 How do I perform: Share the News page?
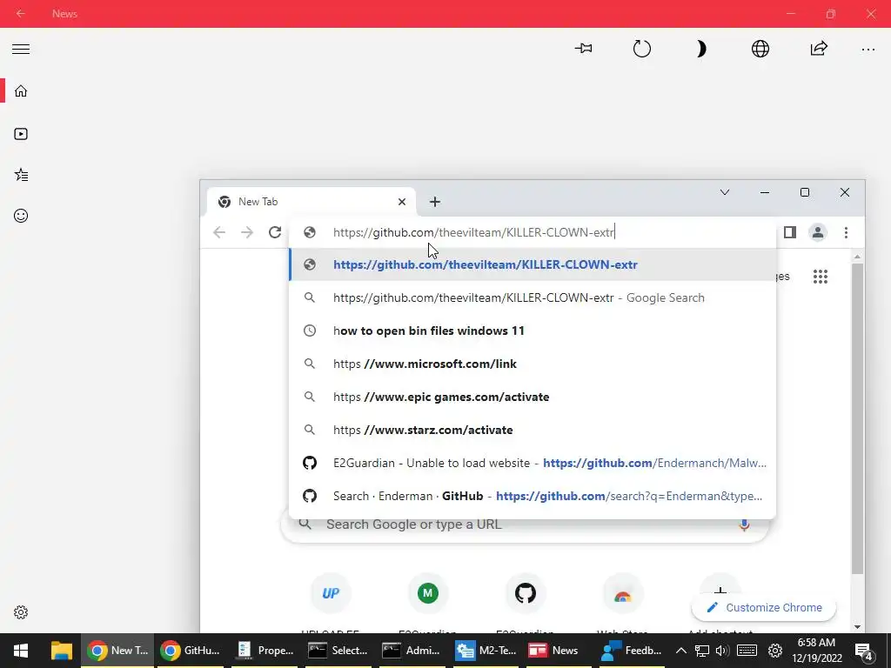pyautogui.click(x=819, y=49)
